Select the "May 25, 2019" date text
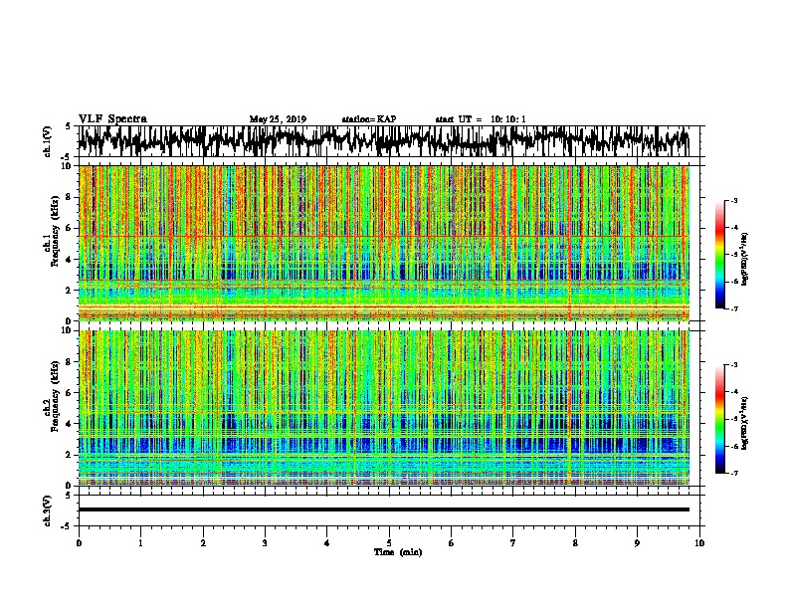The image size is (788, 609). coord(278,119)
